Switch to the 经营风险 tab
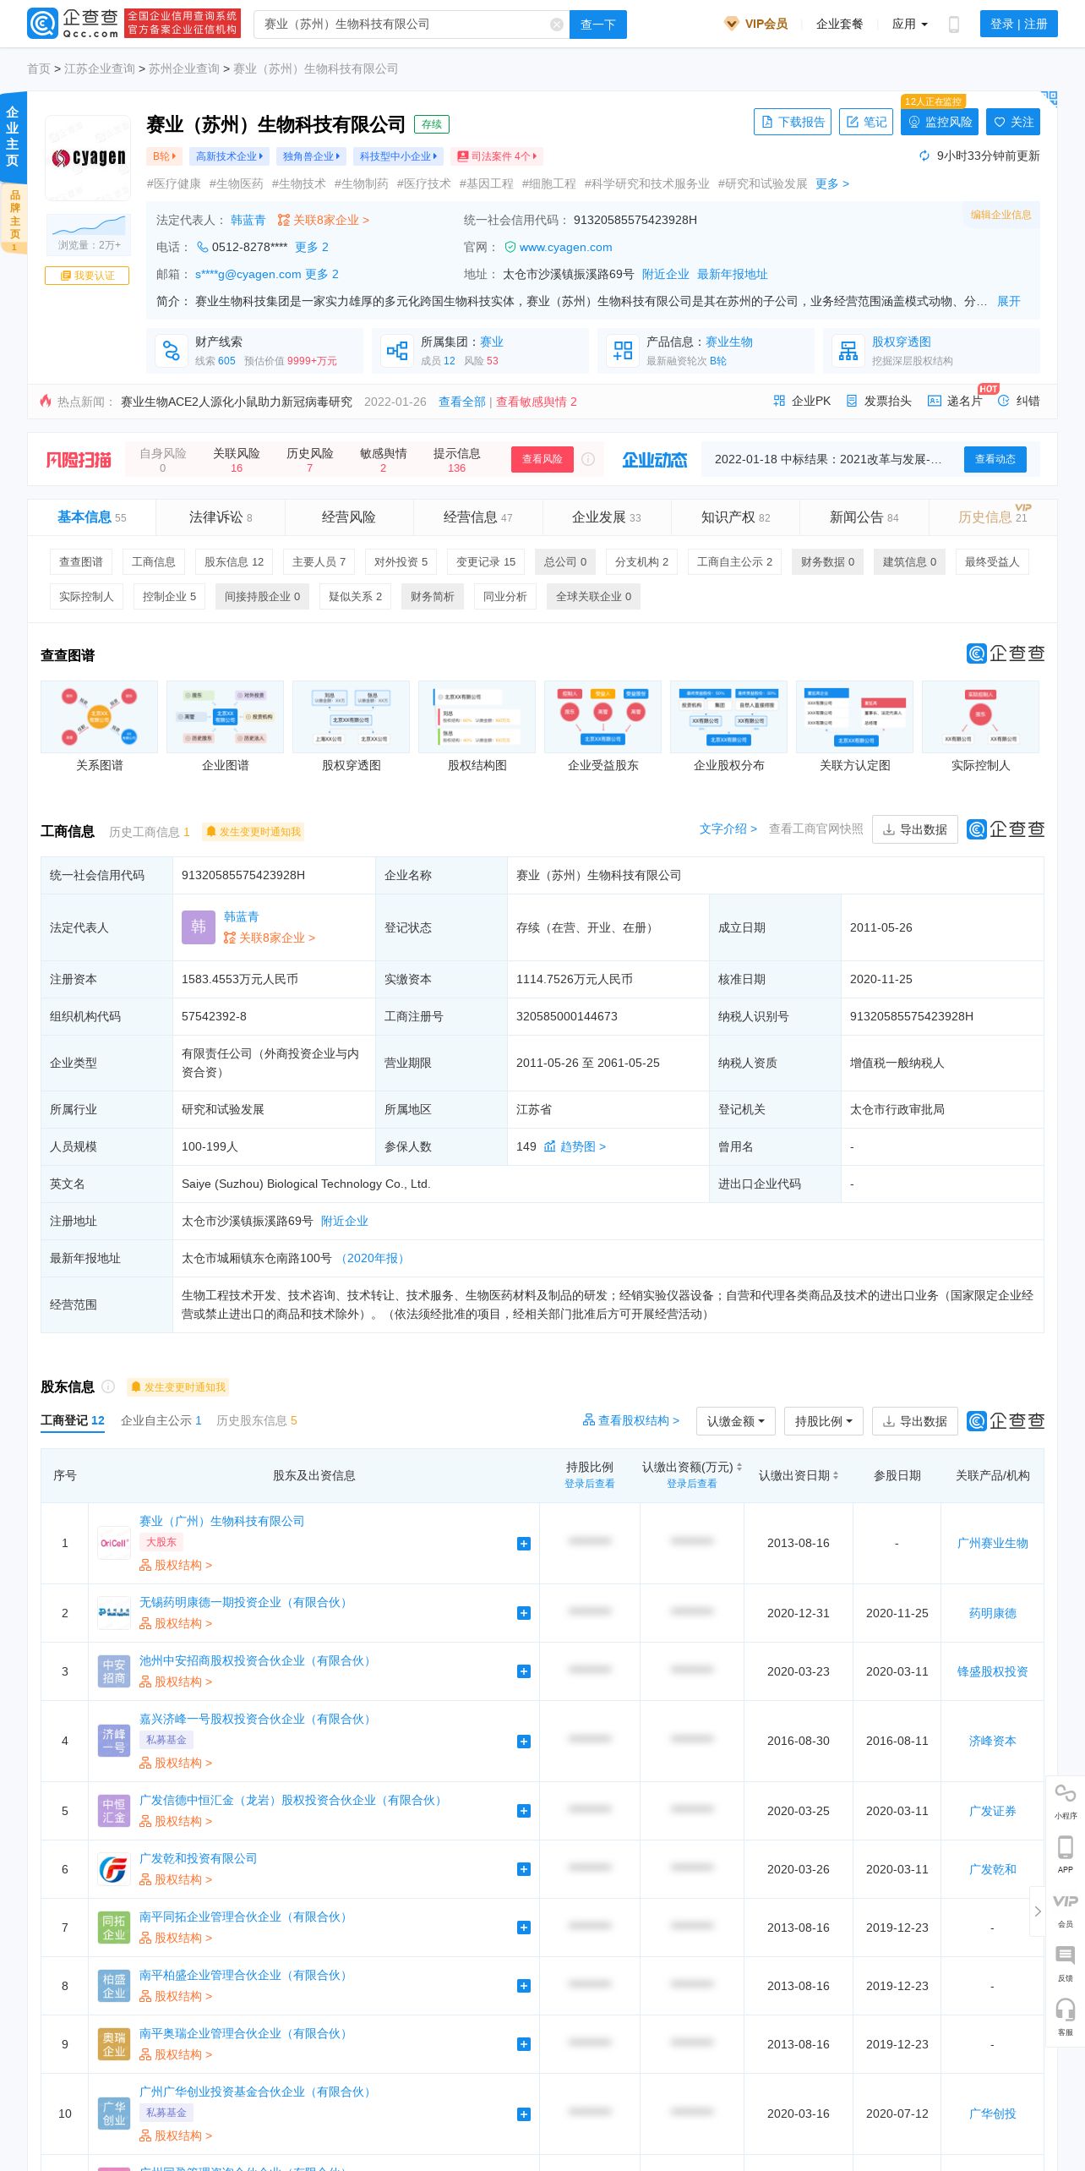Screen dimensions: 1085x2171 coord(349,517)
